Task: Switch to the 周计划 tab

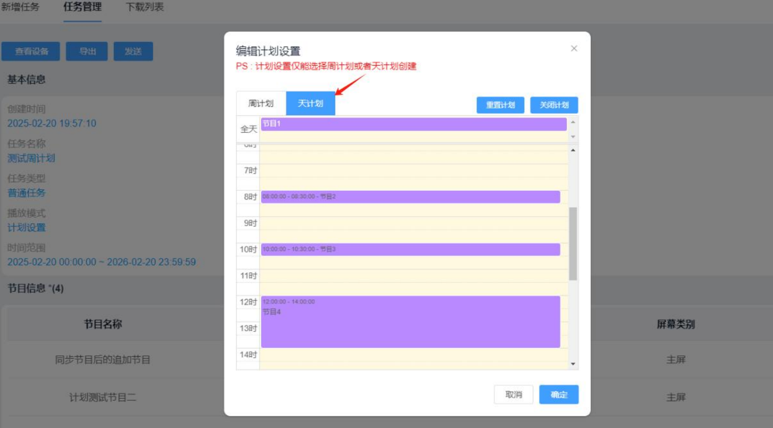Action: [x=261, y=103]
